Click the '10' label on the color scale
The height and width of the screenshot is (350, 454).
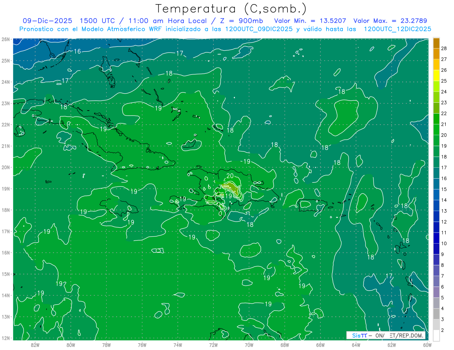tap(444, 244)
